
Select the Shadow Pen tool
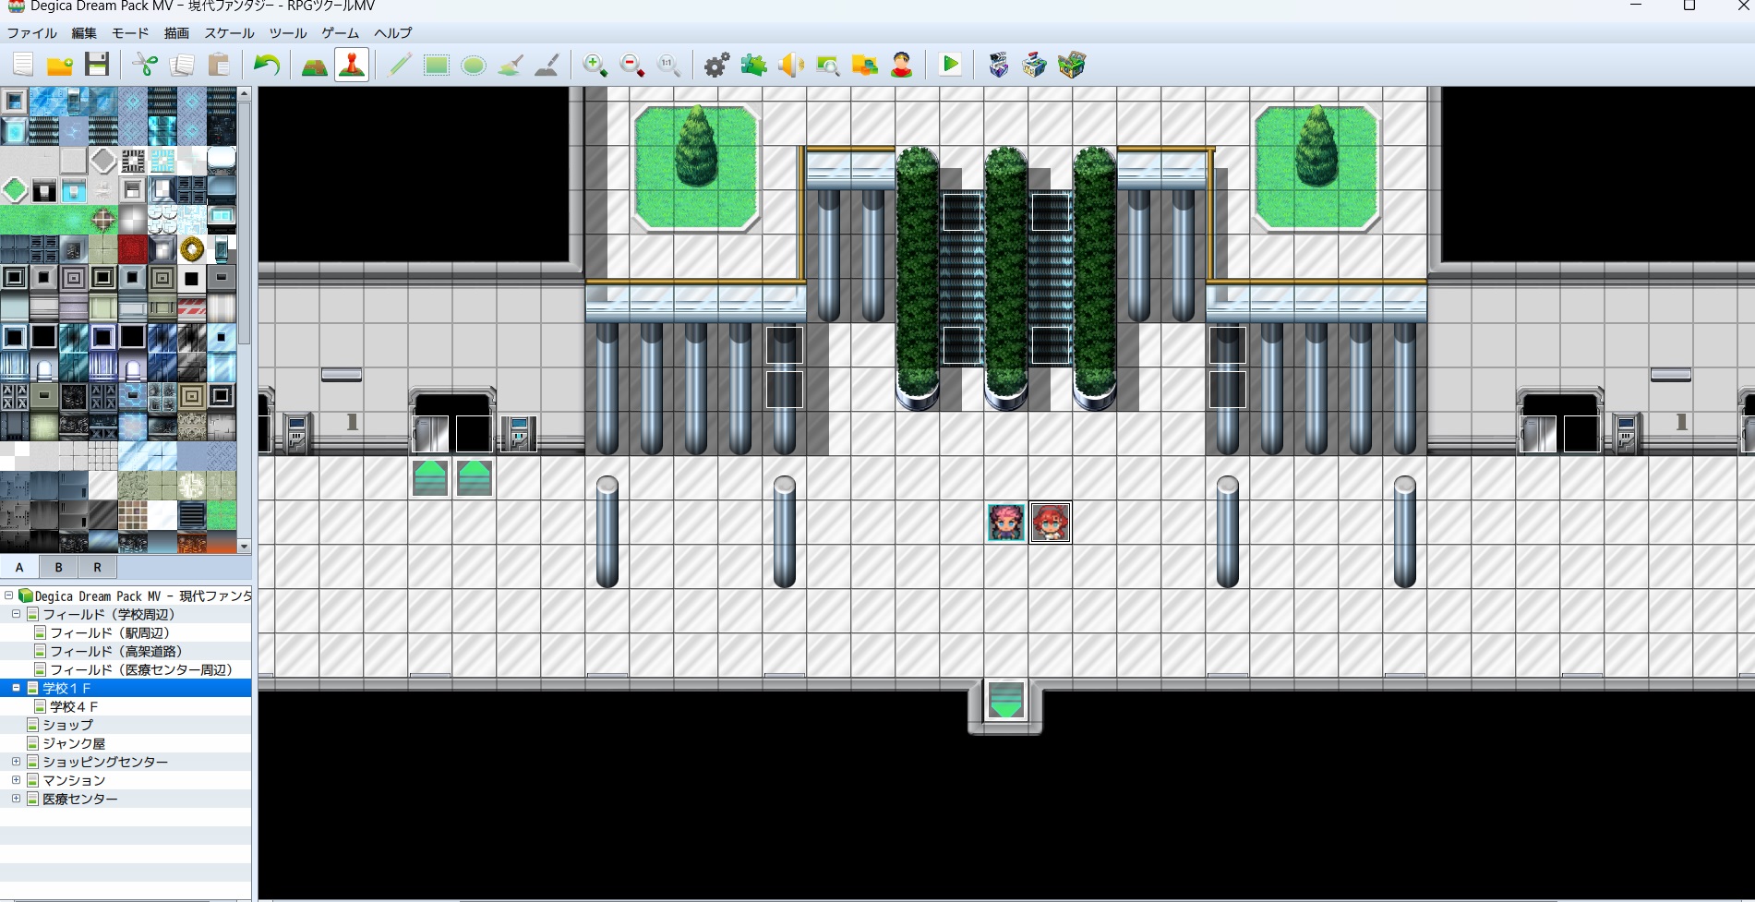547,66
